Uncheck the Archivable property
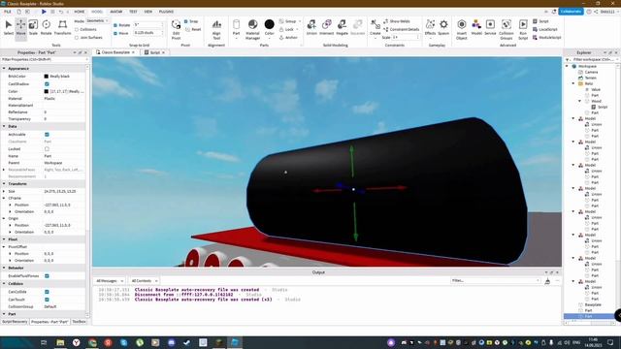The height and width of the screenshot is (349, 621). [x=47, y=135]
